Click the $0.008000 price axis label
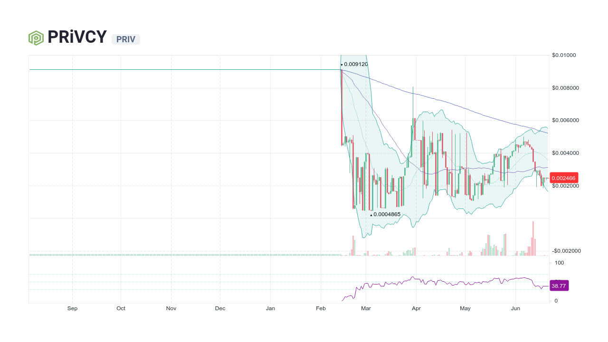 coord(565,88)
